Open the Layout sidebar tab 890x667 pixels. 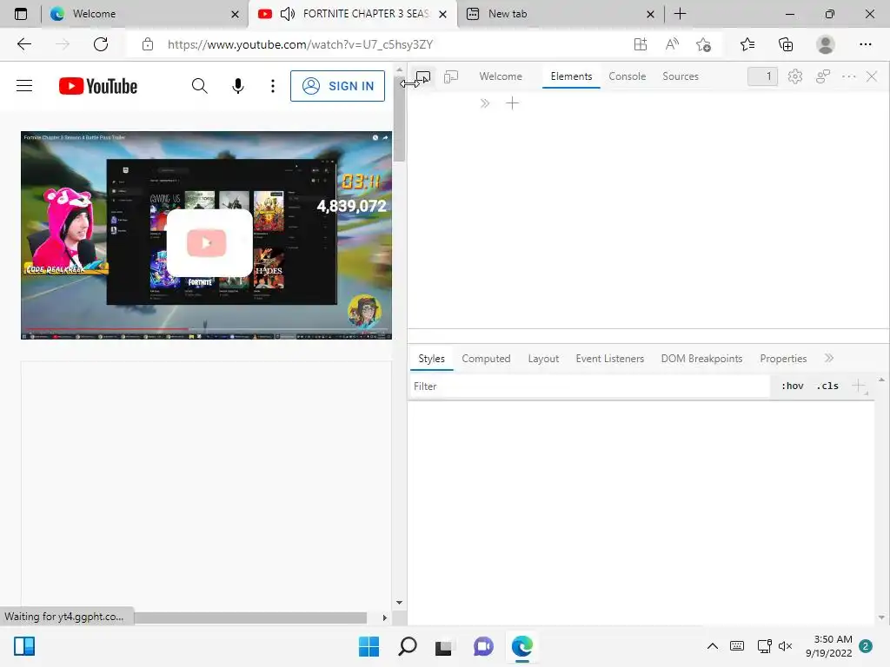point(543,359)
